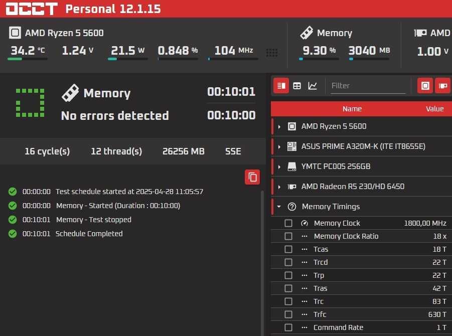Switch to the list view mode icon
452x336 pixels.
pos(281,86)
